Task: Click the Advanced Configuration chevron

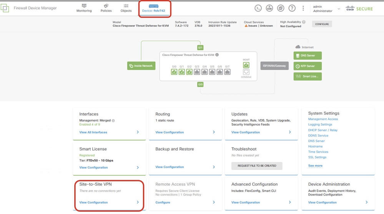Action: [290, 202]
